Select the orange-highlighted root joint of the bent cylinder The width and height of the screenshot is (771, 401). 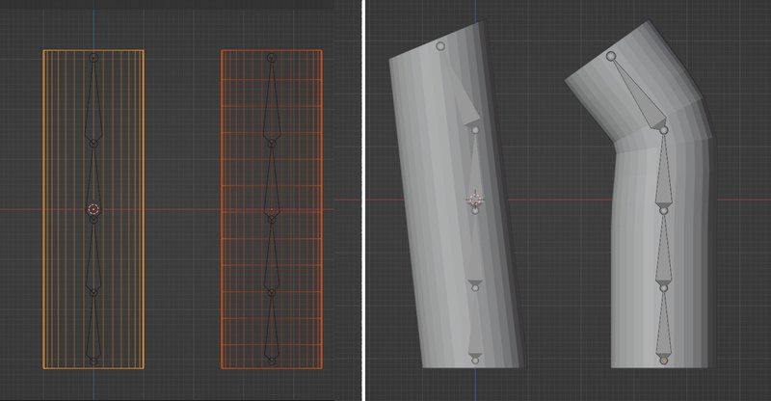coord(664,361)
